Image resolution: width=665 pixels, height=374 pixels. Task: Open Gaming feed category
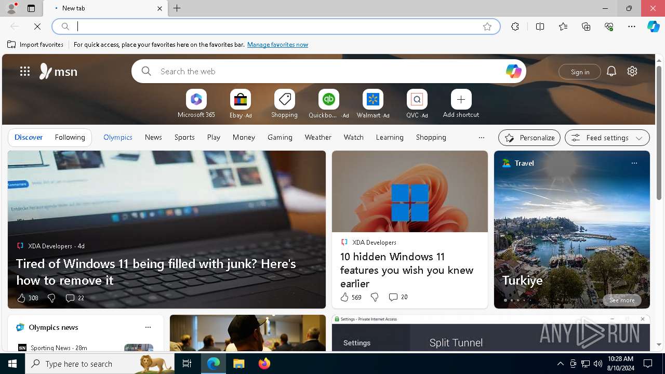280,137
